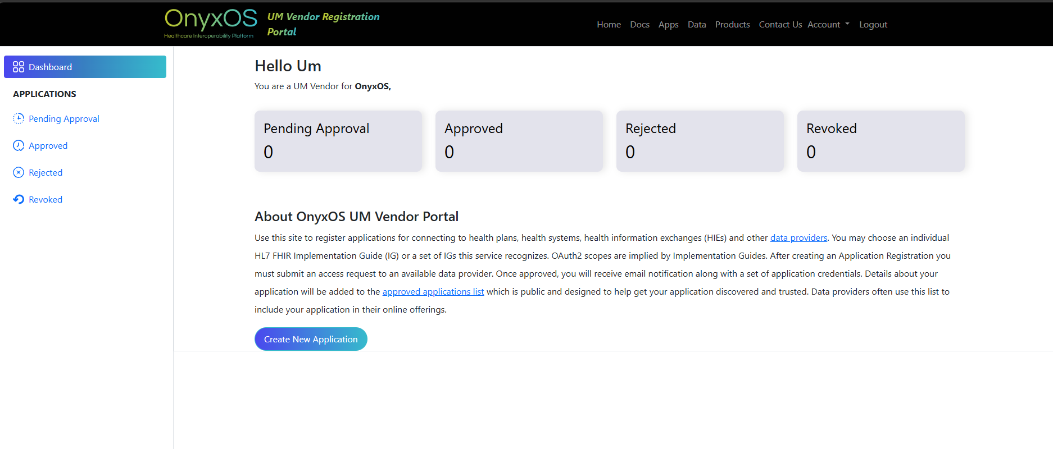Open Products in top navigation

pos(732,24)
